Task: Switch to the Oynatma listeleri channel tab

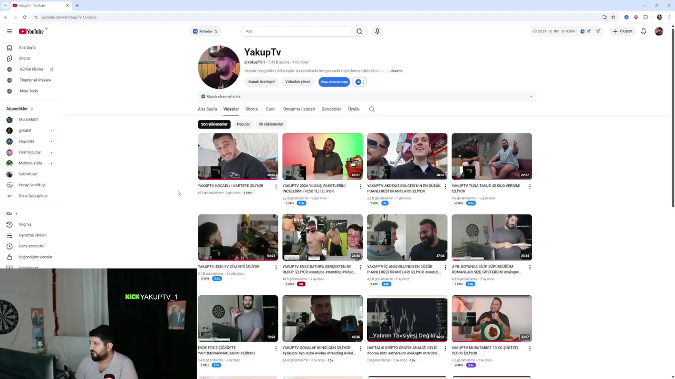Action: click(x=299, y=109)
